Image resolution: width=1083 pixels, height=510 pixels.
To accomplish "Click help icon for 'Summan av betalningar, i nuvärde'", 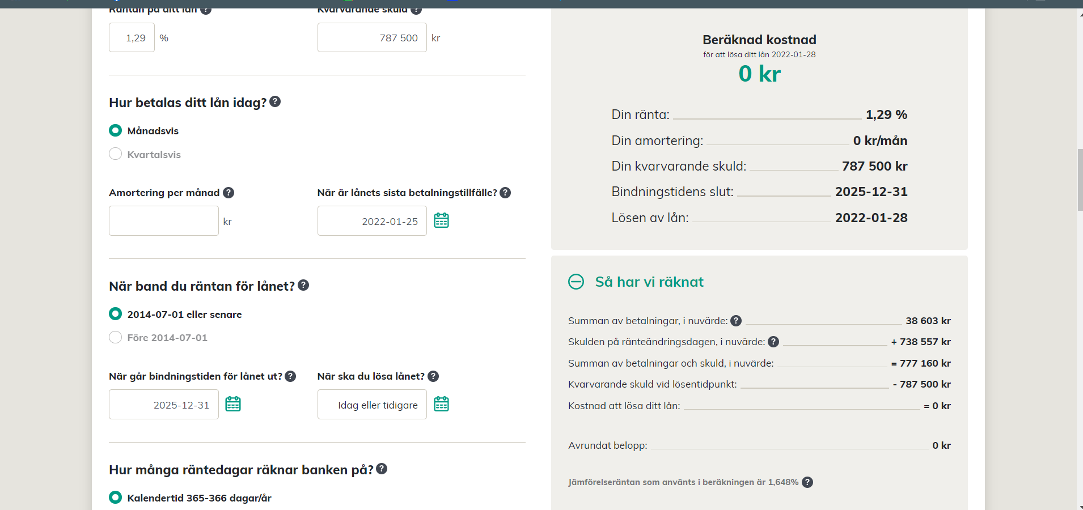I will click(736, 321).
